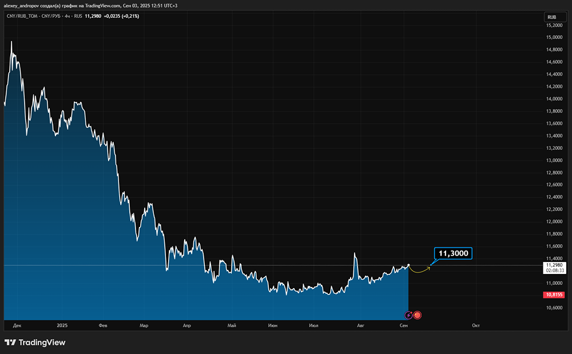Click the white dot at the latest price point
The image size is (572, 354).
[408, 265]
